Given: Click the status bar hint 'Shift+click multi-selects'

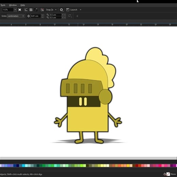Looking at the screenshot, I should click(18, 174).
